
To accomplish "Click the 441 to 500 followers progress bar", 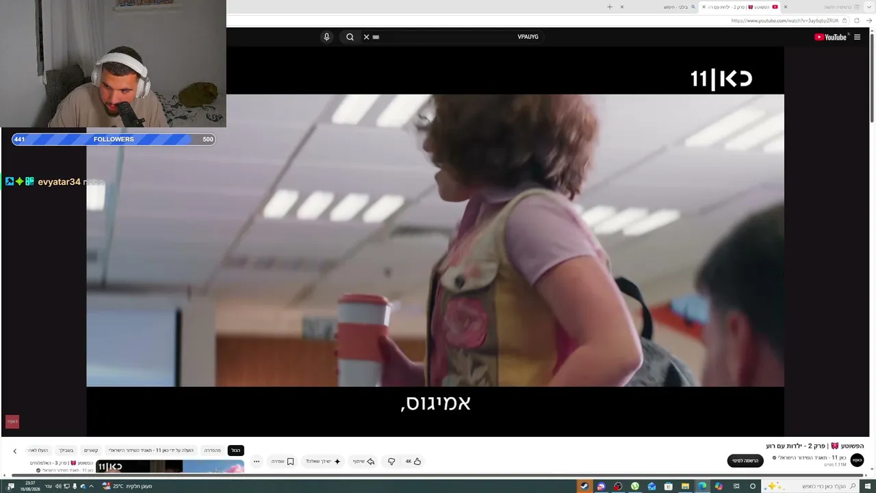I will point(114,139).
